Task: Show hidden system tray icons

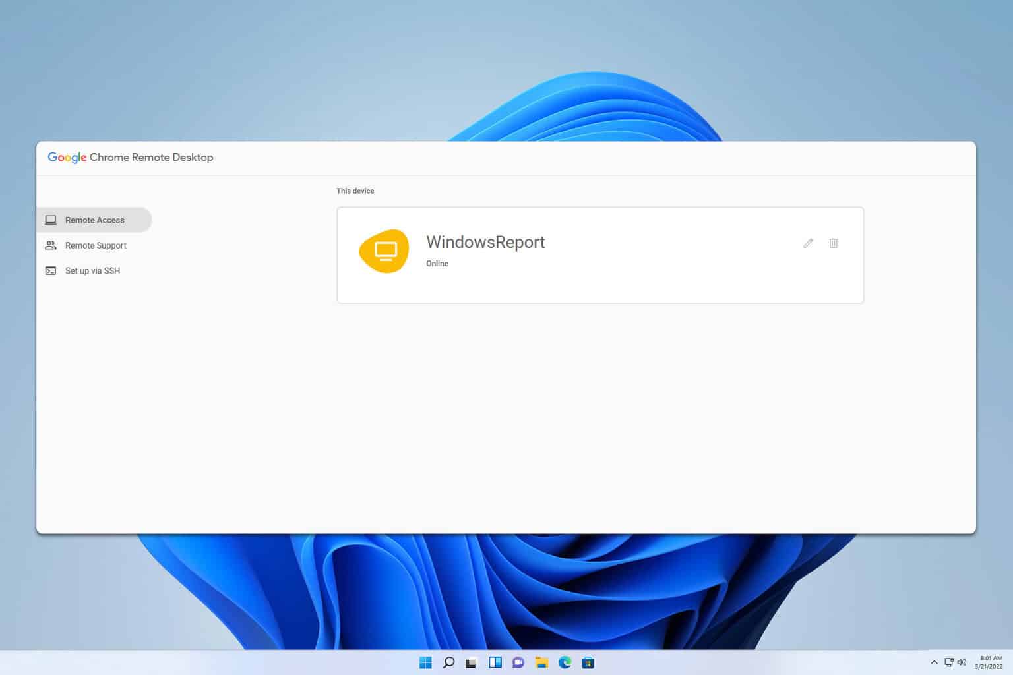Action: [934, 662]
